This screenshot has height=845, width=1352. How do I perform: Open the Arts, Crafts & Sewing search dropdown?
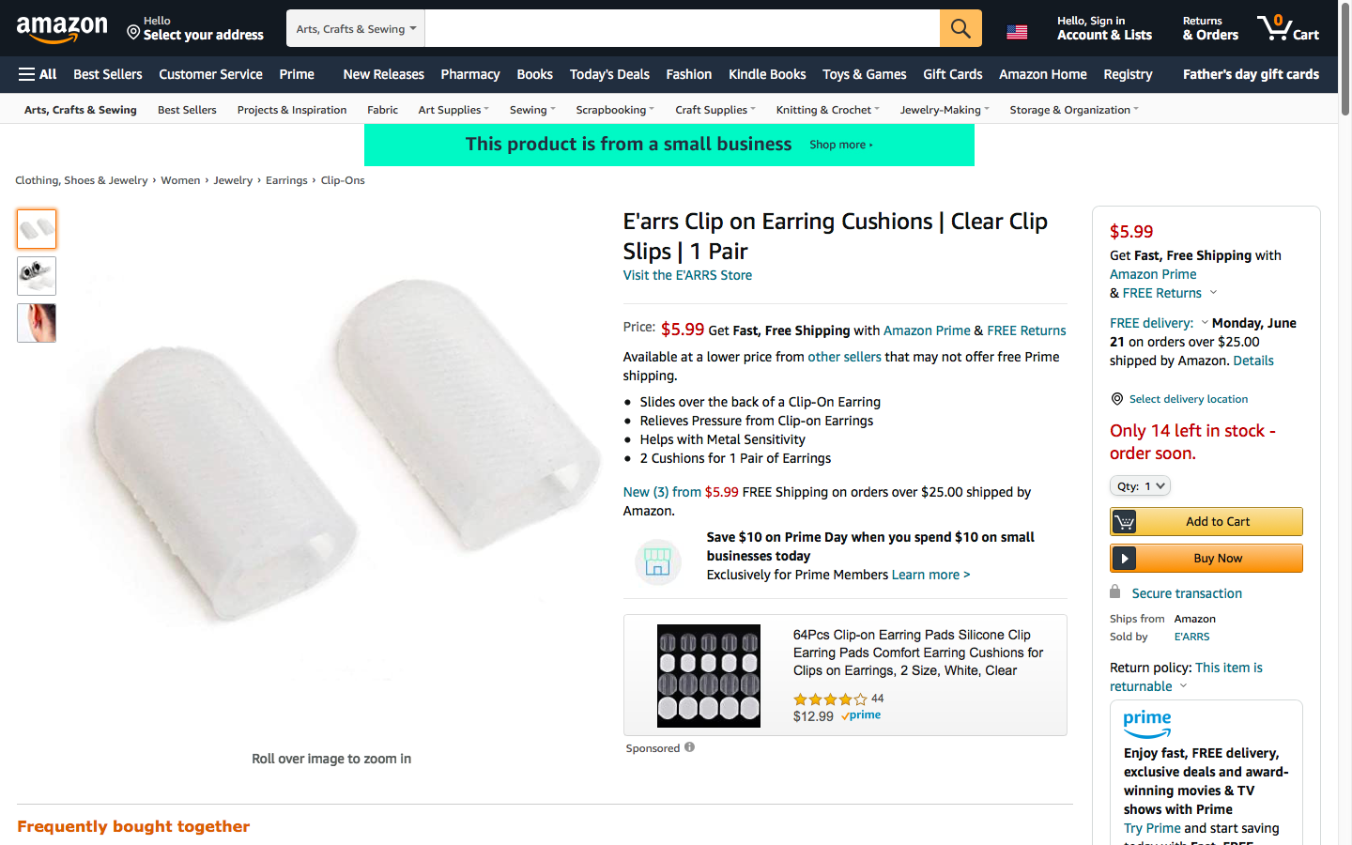click(356, 29)
